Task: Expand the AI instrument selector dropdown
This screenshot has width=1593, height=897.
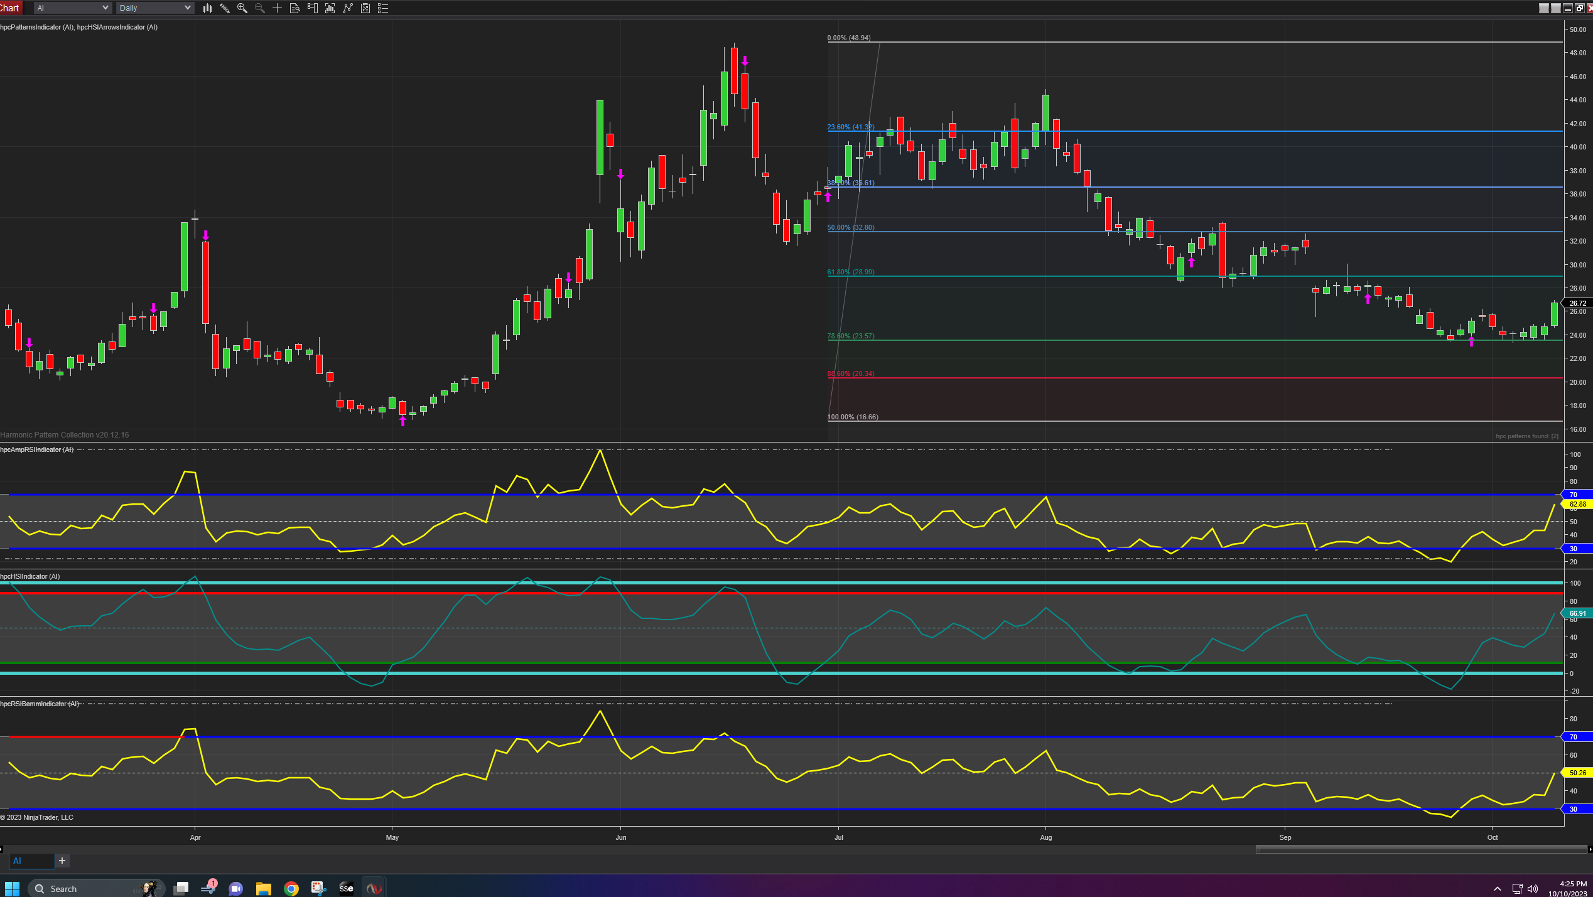Action: 104,8
